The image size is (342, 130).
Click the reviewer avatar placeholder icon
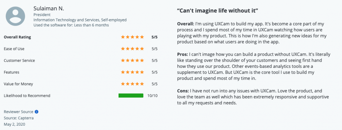[x=15, y=16]
